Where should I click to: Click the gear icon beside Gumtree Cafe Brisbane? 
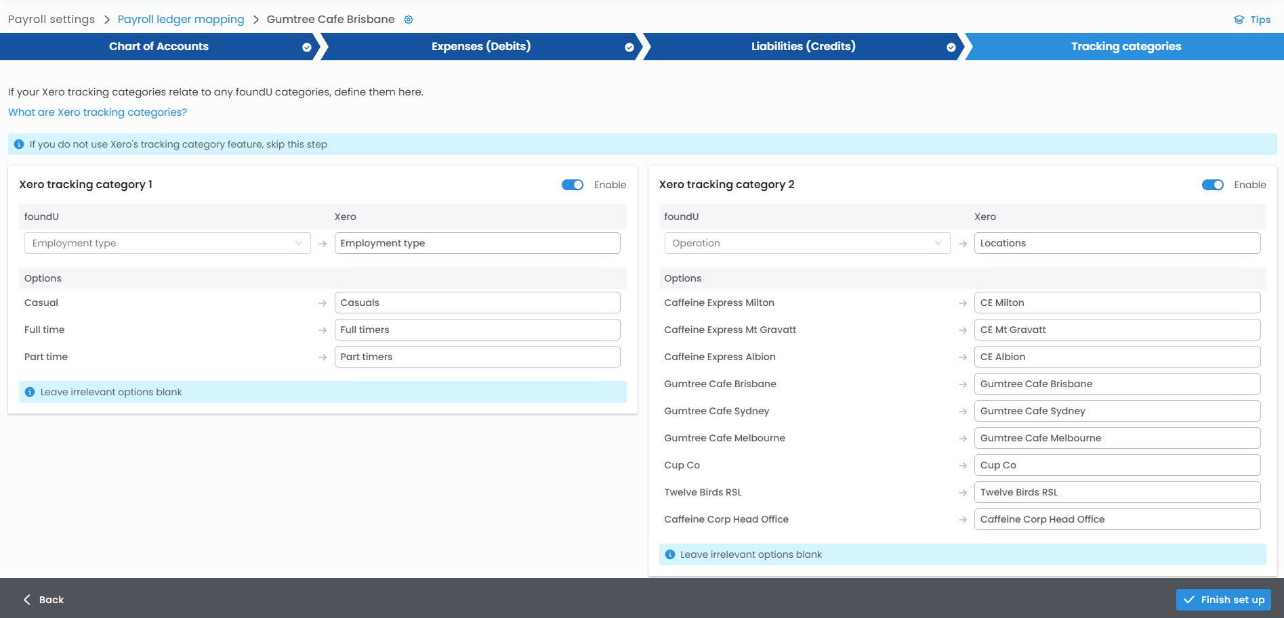click(409, 20)
